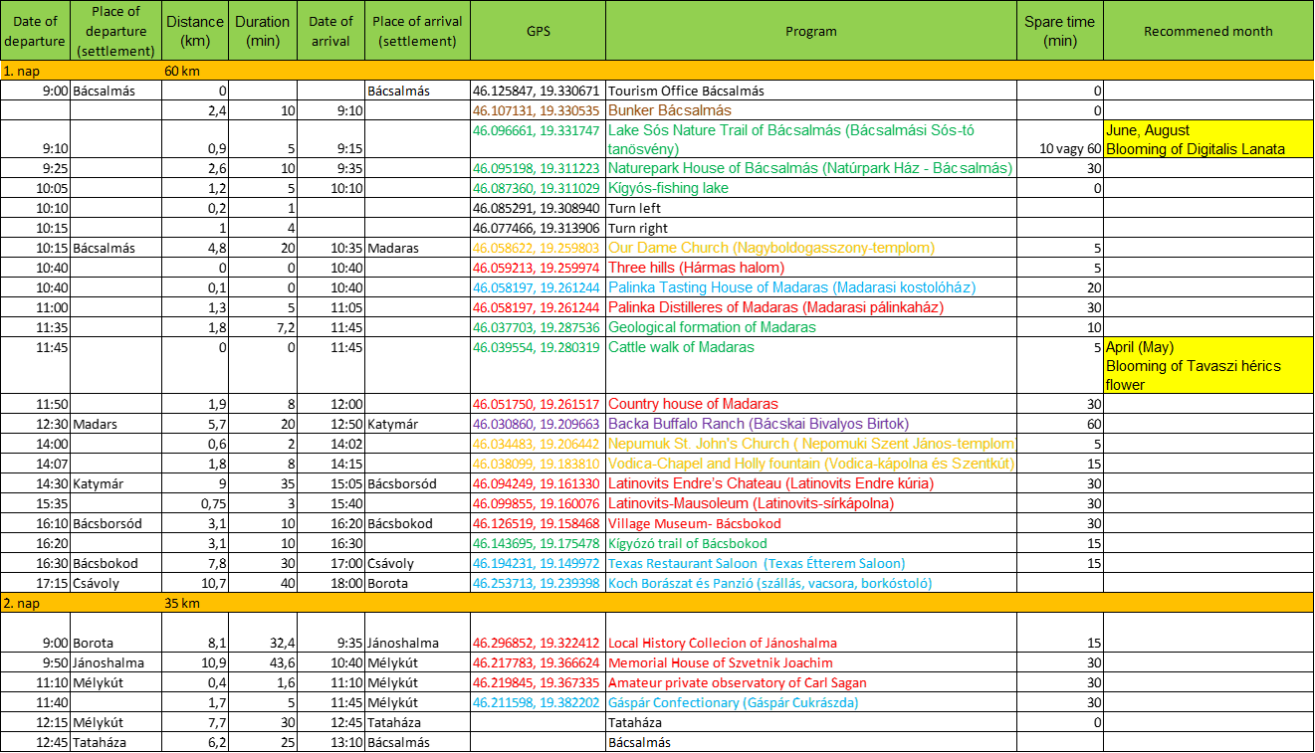Select the Texas Restaurant Saloon cell
This screenshot has height=753, width=1315.
[757, 563]
